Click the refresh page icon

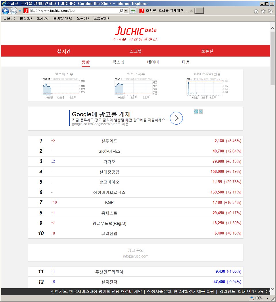pyautogui.click(x=133, y=11)
